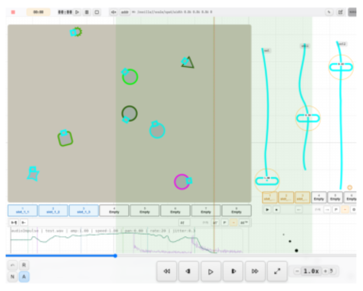Click the pause icon in the top toolbar

[87, 12]
